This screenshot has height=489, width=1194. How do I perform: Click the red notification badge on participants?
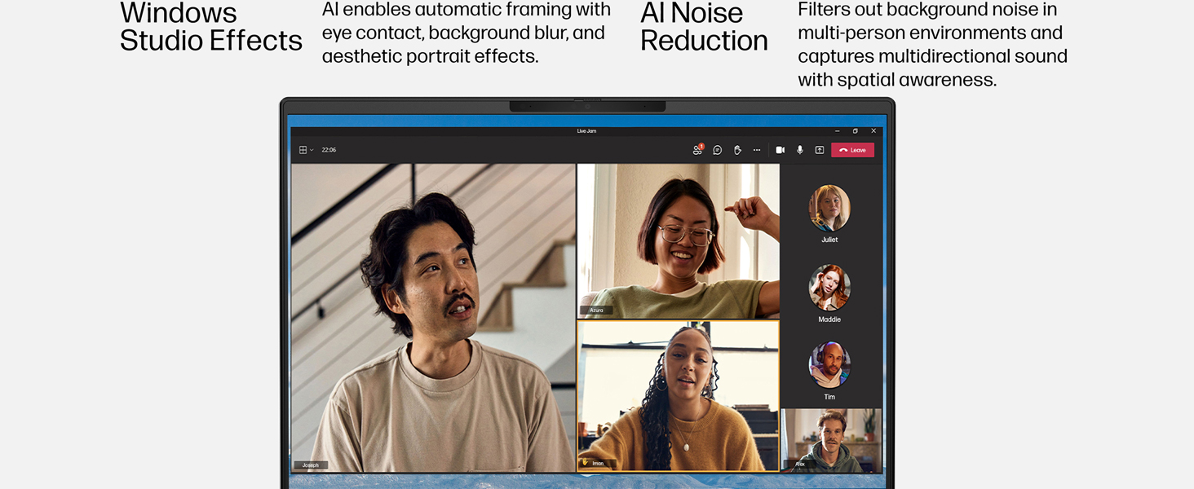pyautogui.click(x=702, y=145)
